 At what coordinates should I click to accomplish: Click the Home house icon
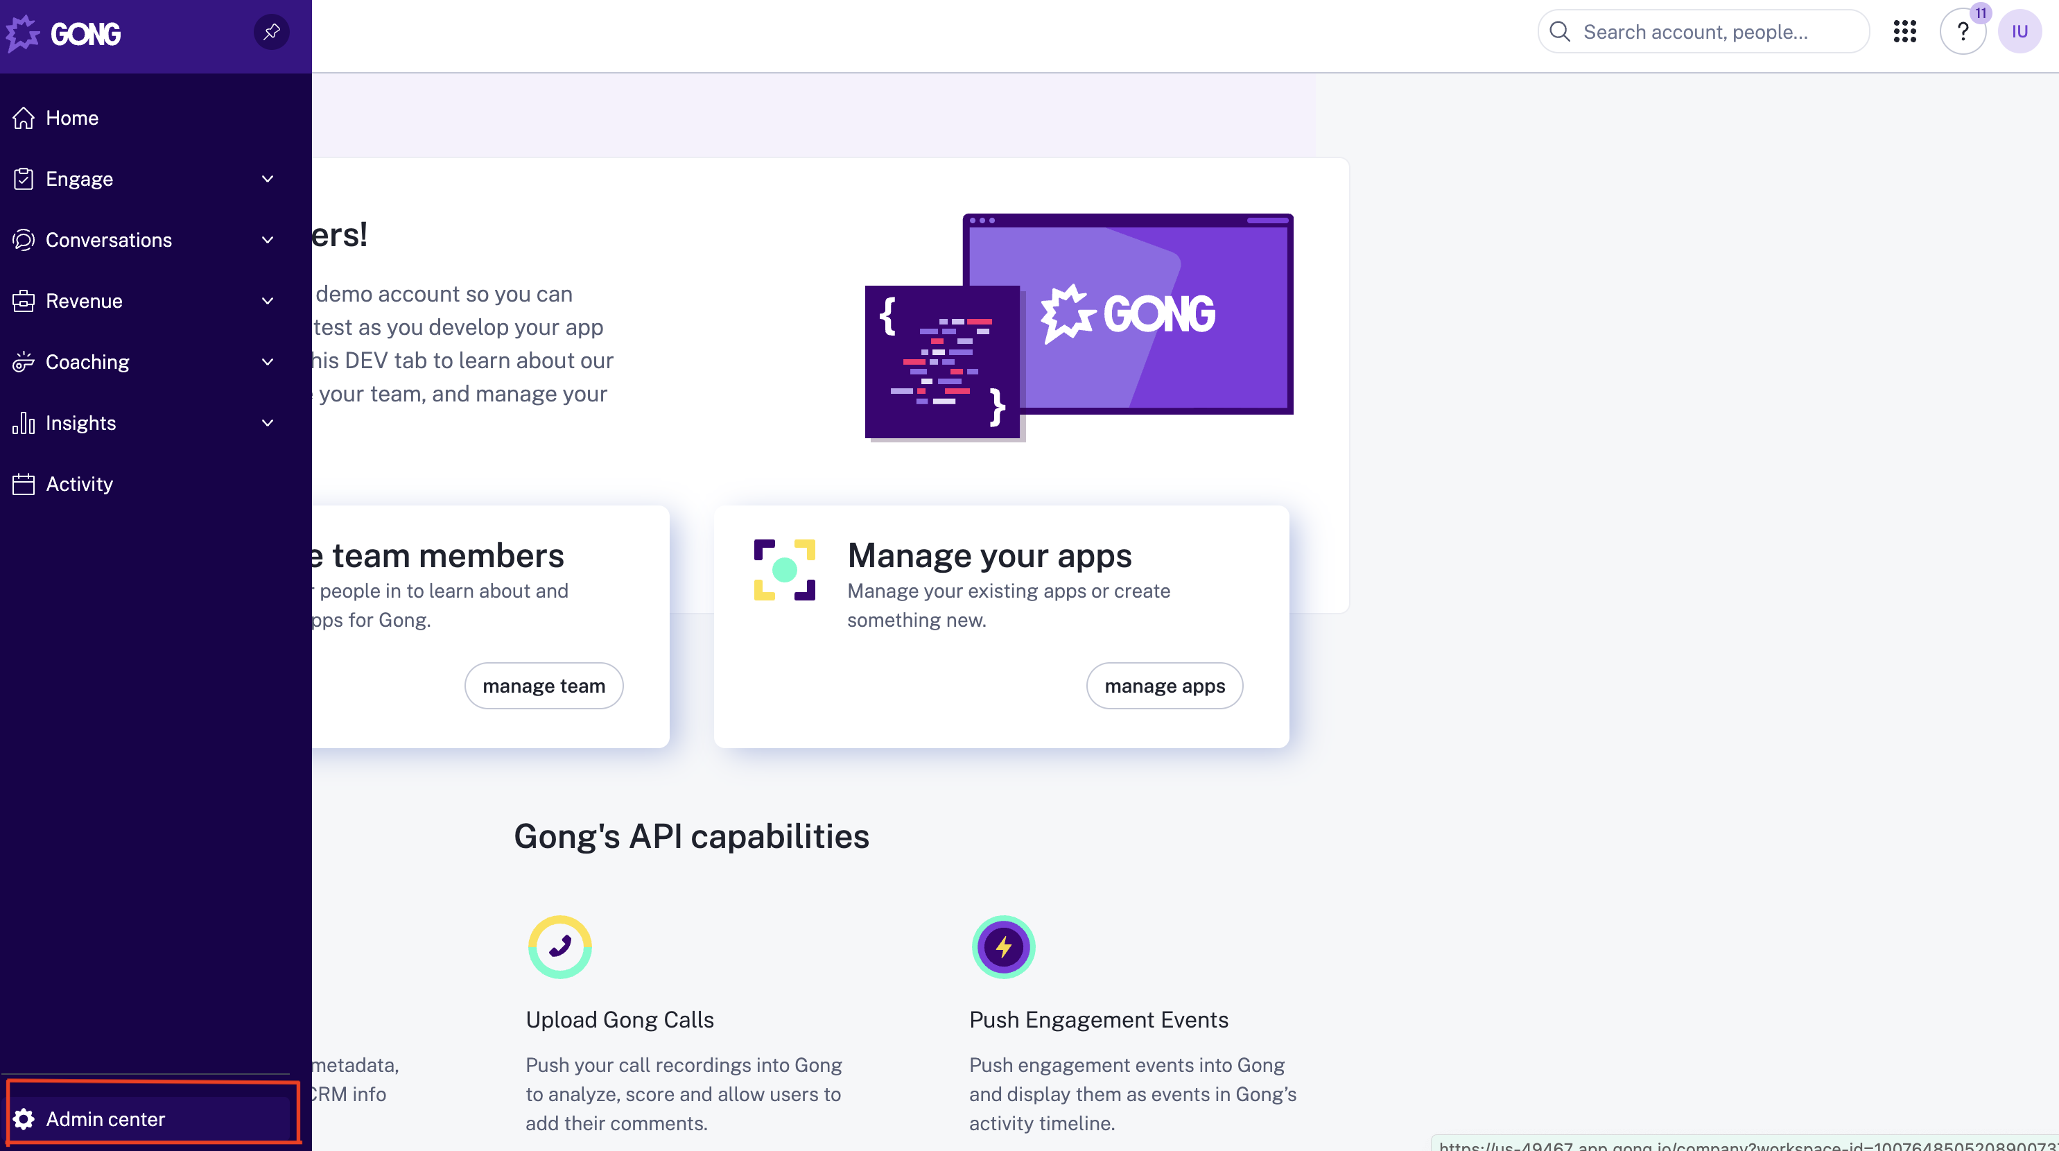24,119
